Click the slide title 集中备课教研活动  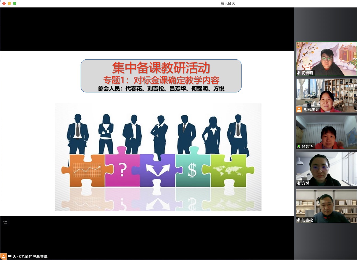coord(161,68)
